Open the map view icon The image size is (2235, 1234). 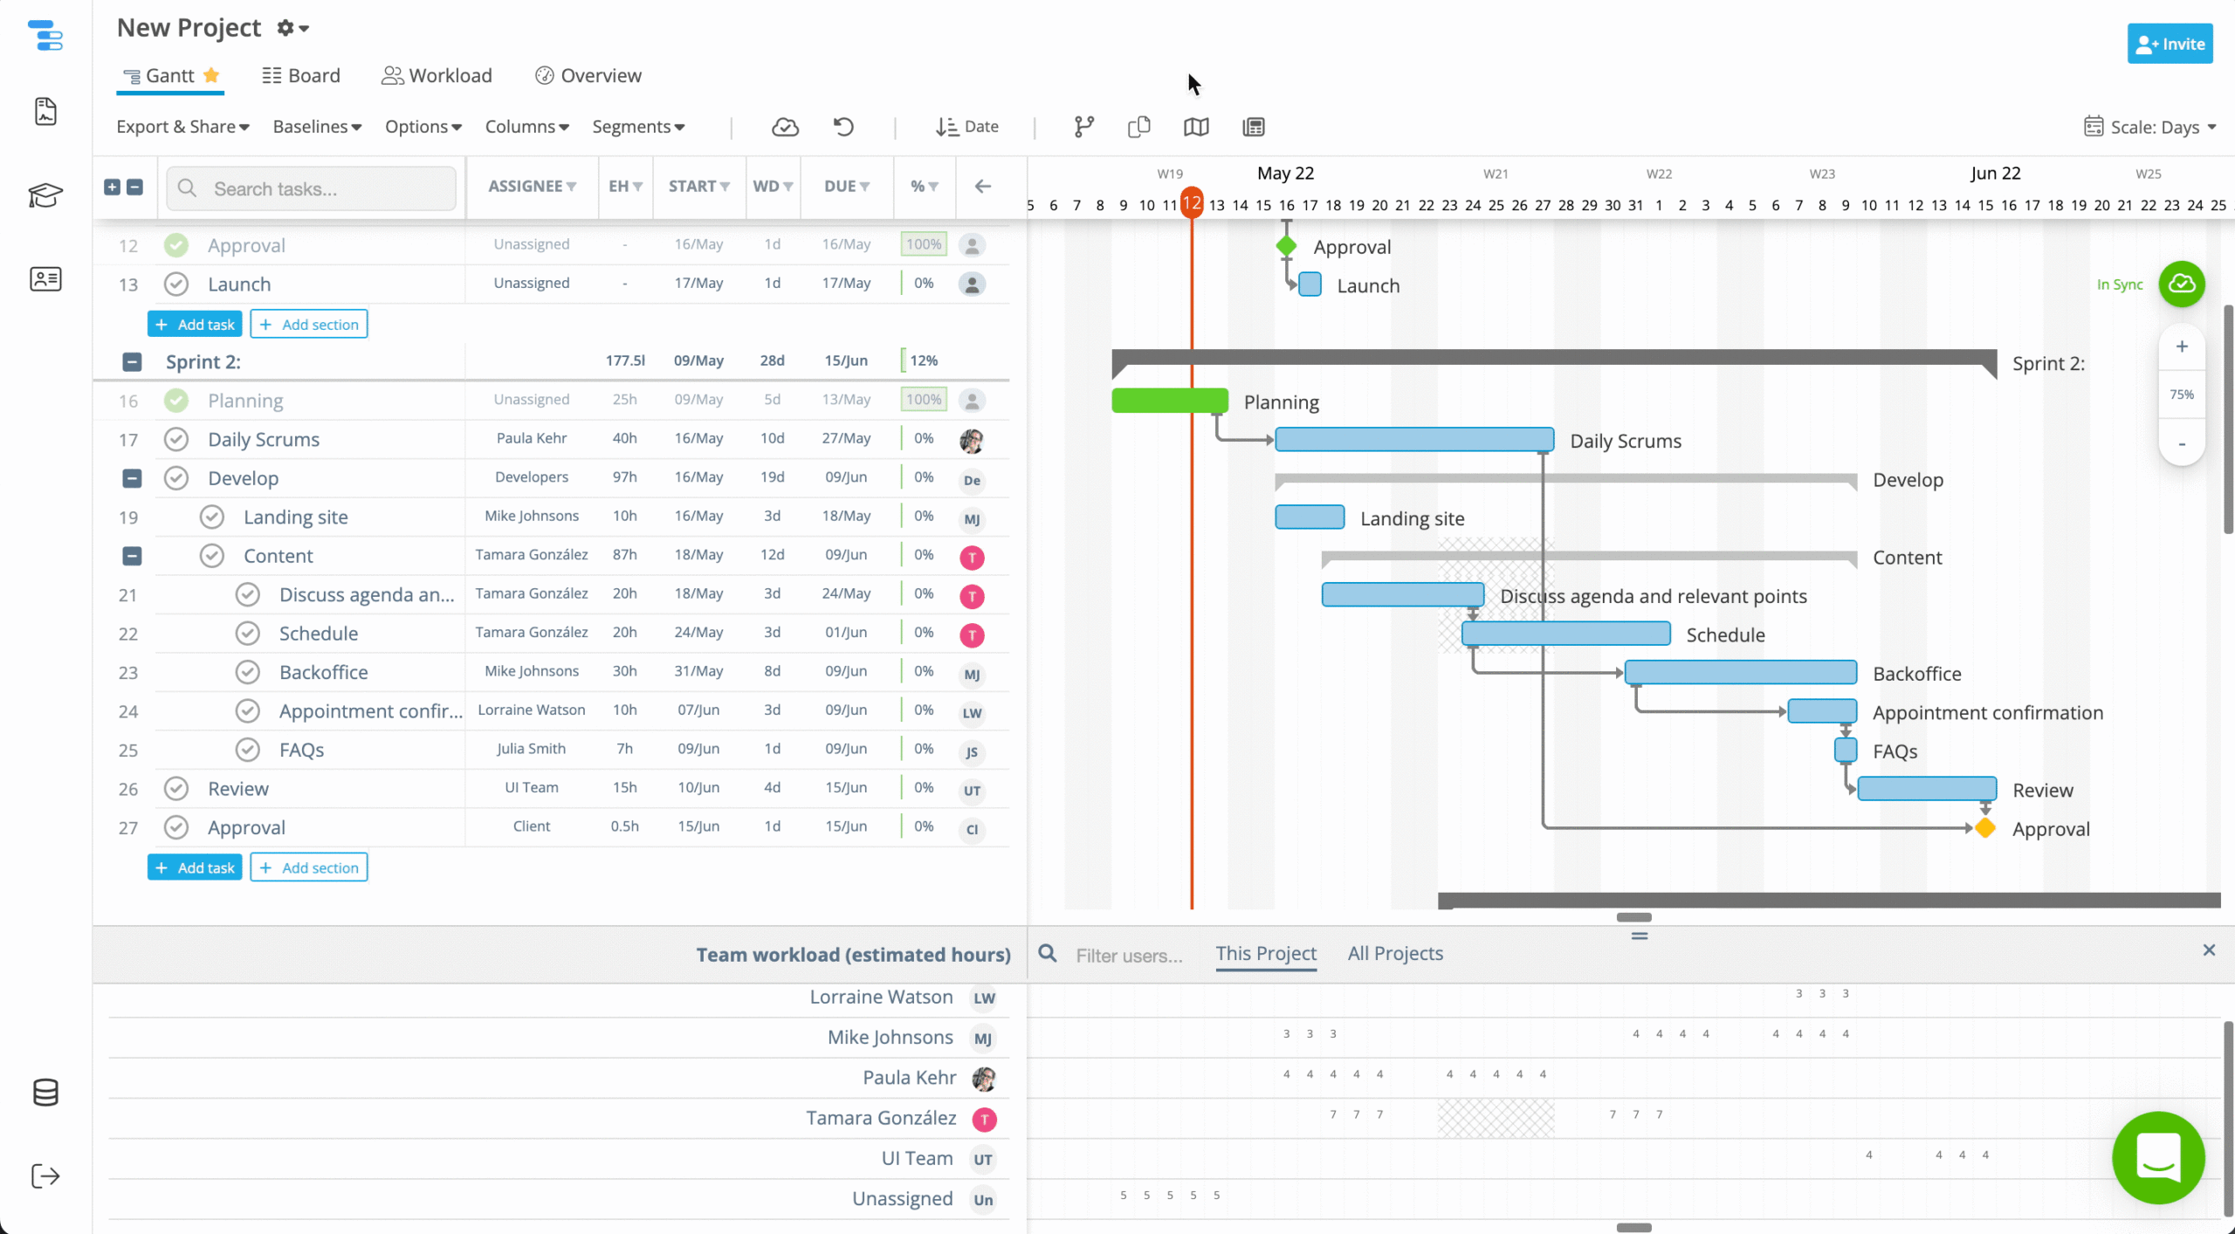click(x=1196, y=127)
